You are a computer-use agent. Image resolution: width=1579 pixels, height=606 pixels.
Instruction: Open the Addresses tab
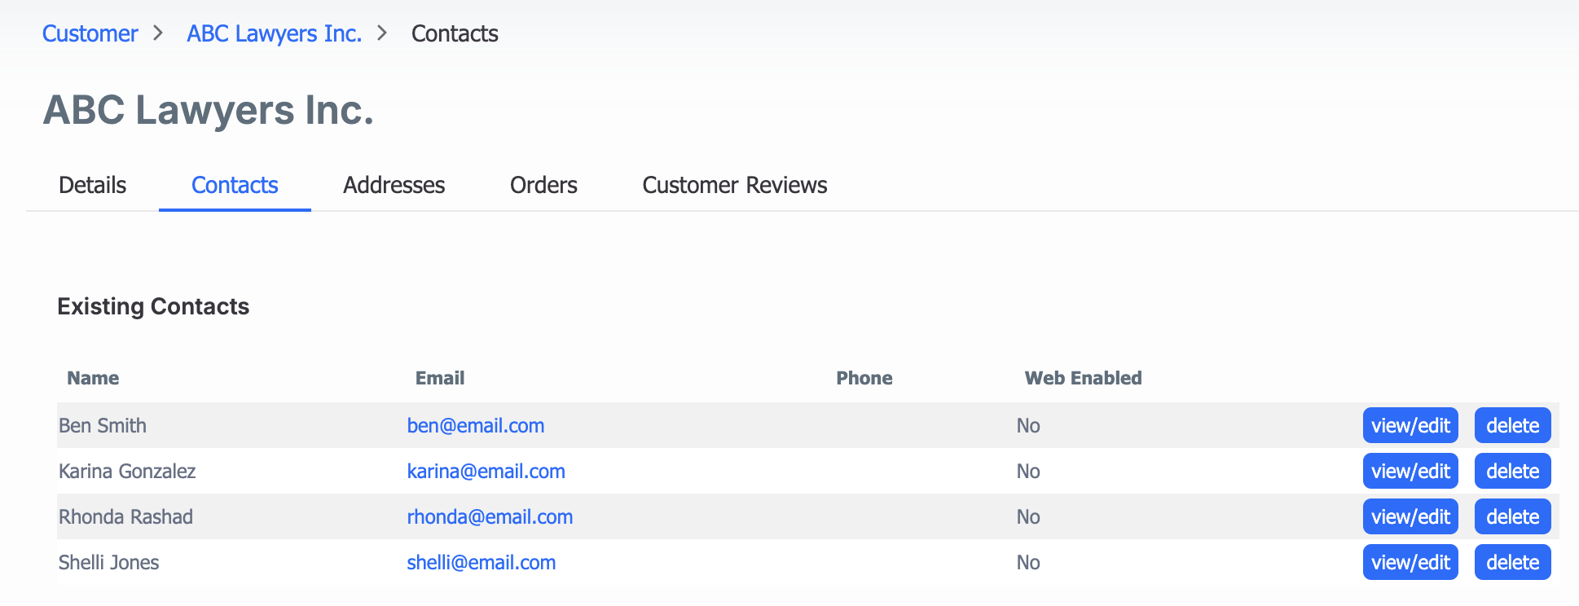(394, 185)
